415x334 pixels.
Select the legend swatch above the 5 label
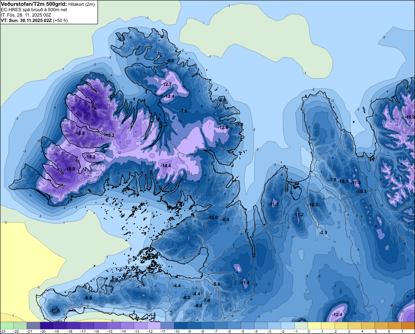[381, 326]
